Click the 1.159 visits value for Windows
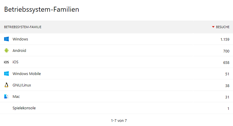 coord(225,40)
